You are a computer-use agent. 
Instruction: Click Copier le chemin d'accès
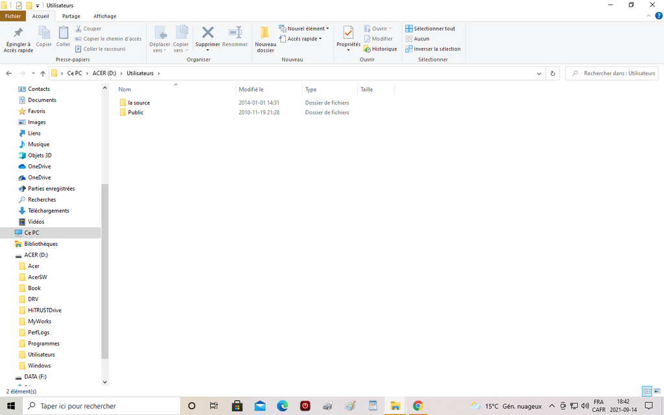(108, 38)
